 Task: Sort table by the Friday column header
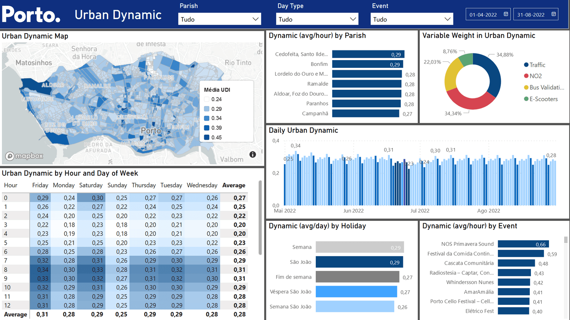click(40, 185)
